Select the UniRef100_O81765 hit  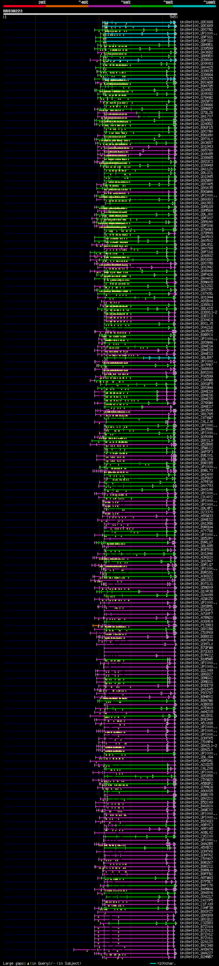point(196,414)
